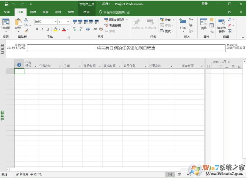Open the font name dropdown
The width and height of the screenshot is (247, 178).
[x=55, y=21]
